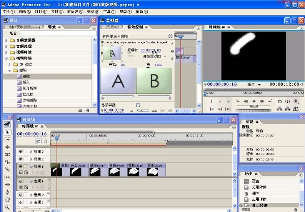
Task: Select the Hand tool
Action: [x=8, y=200]
